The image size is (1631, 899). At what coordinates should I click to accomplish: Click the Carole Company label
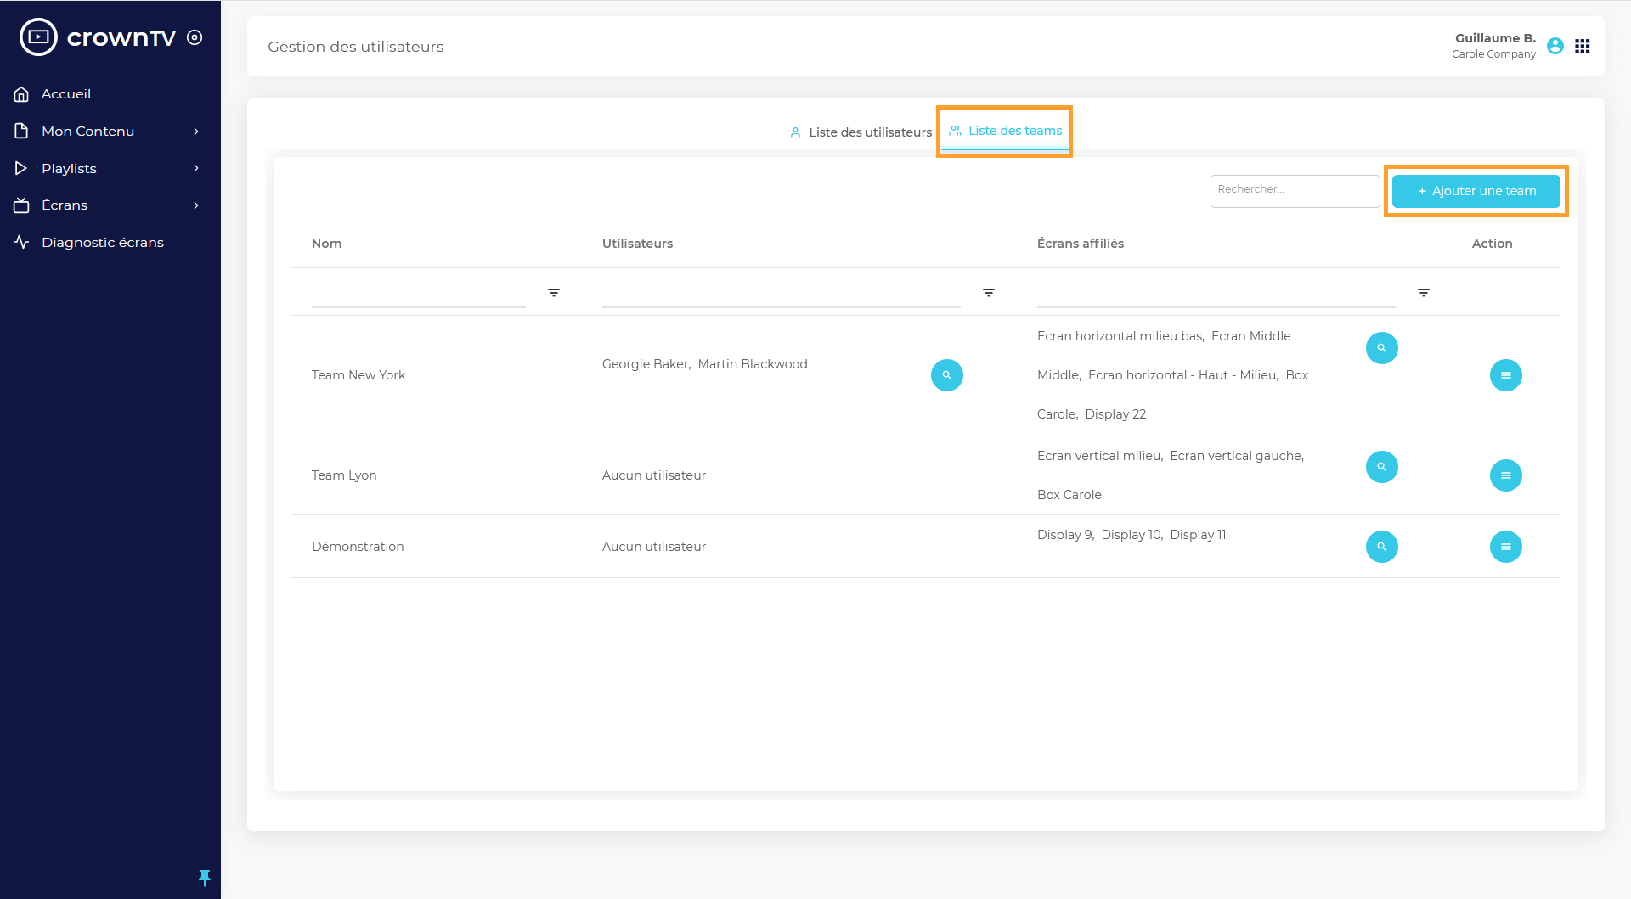(x=1493, y=54)
